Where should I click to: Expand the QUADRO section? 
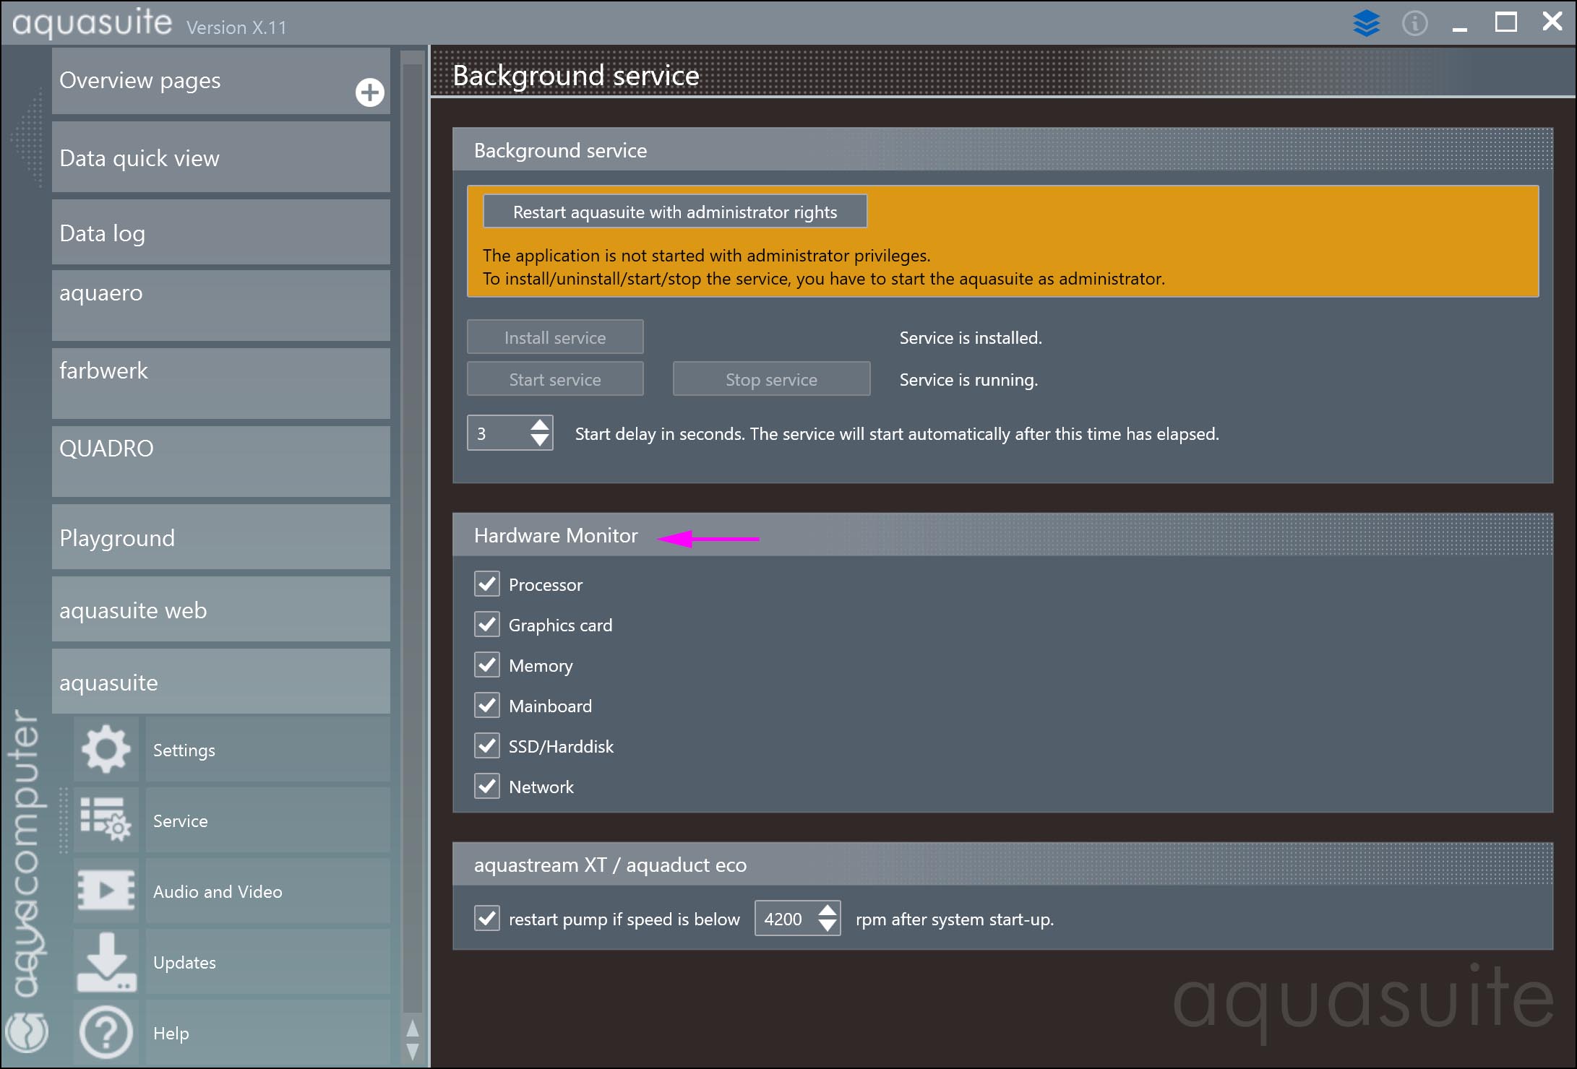tap(221, 462)
